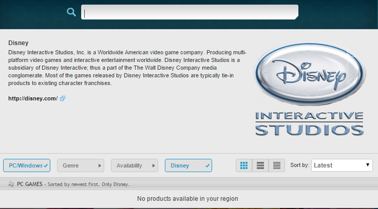The height and width of the screenshot is (209, 378).
Task: Click the Windows flag icon beside PC GAMES
Action: (x=11, y=184)
